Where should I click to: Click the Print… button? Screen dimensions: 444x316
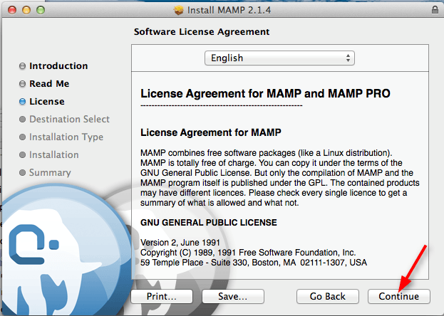162,296
